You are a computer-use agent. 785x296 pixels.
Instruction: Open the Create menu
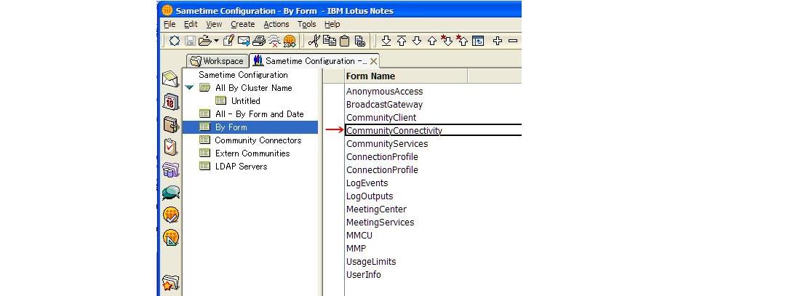[243, 24]
